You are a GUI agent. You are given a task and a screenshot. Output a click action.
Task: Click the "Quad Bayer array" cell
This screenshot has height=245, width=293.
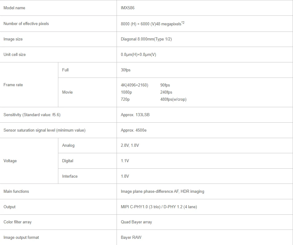point(136,222)
